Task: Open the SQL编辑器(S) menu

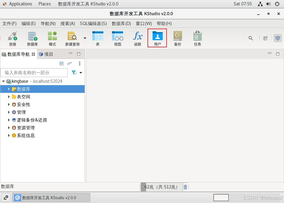Action: pos(93,24)
